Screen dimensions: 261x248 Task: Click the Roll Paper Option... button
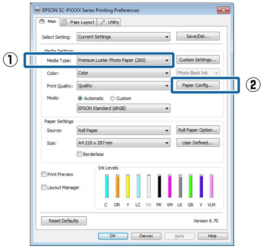tap(198, 130)
